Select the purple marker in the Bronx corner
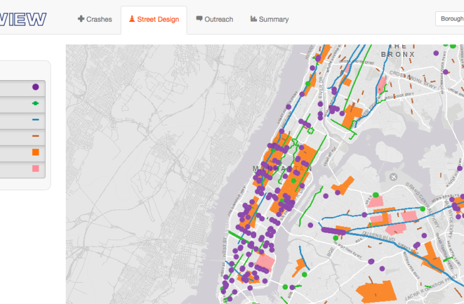The image size is (464, 304). (436, 54)
